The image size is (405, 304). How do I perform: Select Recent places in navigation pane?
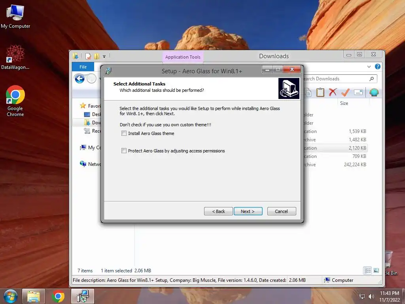click(93, 131)
